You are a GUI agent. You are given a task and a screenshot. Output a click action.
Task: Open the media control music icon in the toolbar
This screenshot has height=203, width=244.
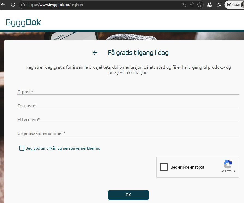point(209,5)
